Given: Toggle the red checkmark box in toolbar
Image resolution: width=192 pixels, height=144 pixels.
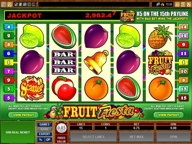Looking at the screenshot, I should (x=16, y=4).
